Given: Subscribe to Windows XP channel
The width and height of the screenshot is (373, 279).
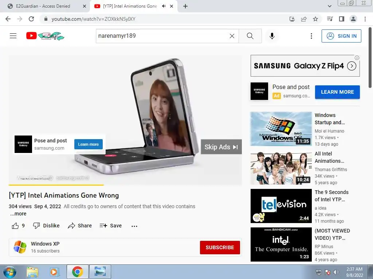Looking at the screenshot, I should tap(220, 247).
